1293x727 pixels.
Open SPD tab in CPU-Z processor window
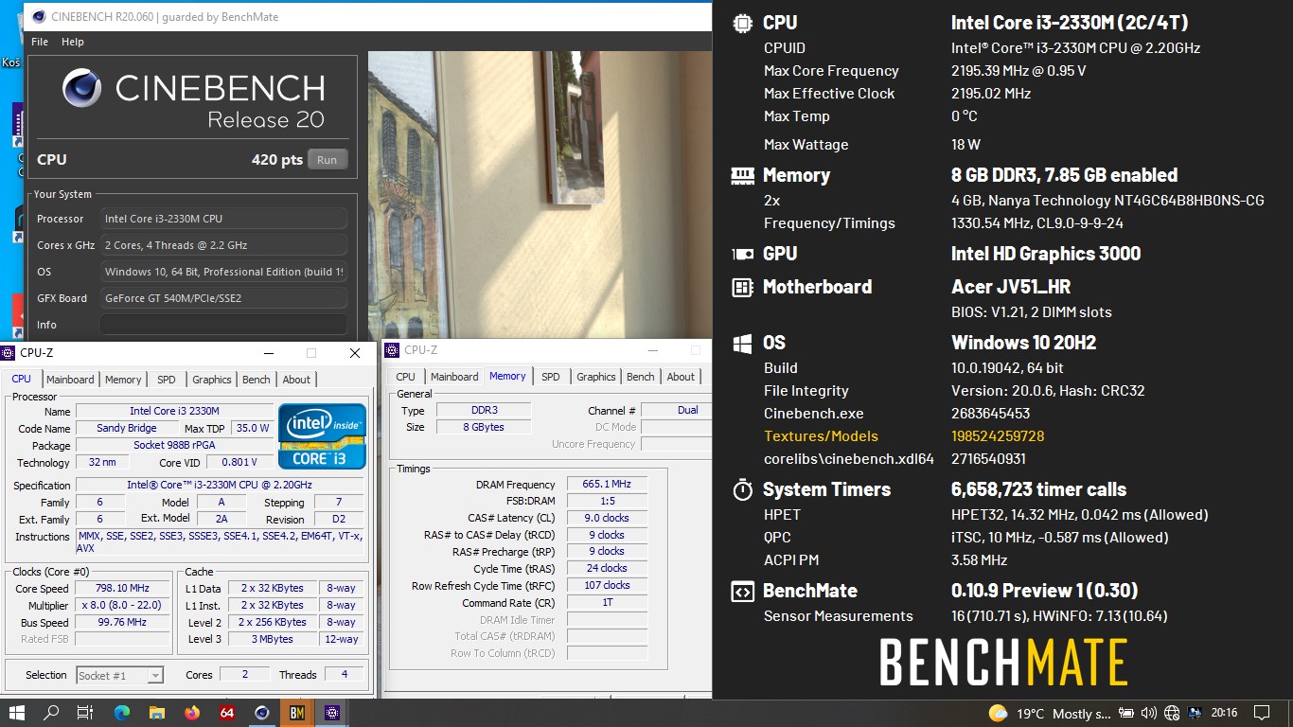[167, 380]
